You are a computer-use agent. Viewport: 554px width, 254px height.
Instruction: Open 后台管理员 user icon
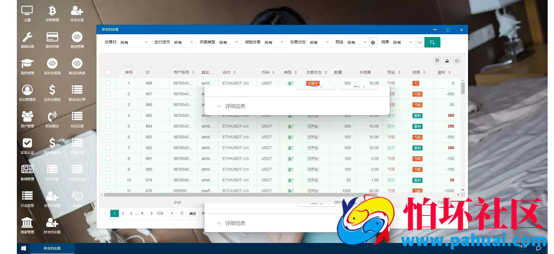point(27,93)
